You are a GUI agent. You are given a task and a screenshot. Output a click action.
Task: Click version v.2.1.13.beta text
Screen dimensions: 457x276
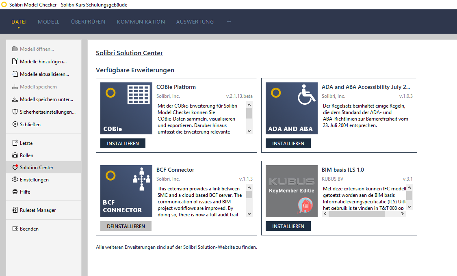point(239,96)
